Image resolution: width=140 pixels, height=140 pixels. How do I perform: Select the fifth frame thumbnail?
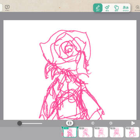coord(132,132)
